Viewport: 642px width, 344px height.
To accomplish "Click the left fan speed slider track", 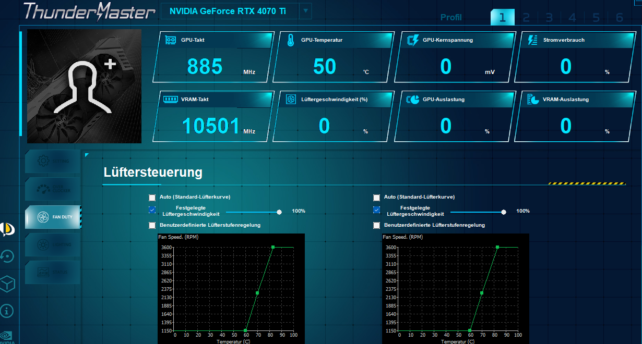I will pyautogui.click(x=253, y=212).
